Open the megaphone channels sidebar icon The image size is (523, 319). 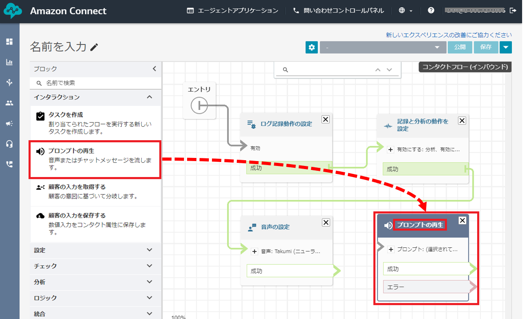(x=9, y=124)
